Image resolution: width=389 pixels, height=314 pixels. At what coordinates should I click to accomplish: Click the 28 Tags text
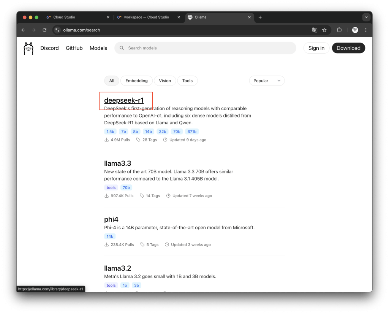click(150, 140)
